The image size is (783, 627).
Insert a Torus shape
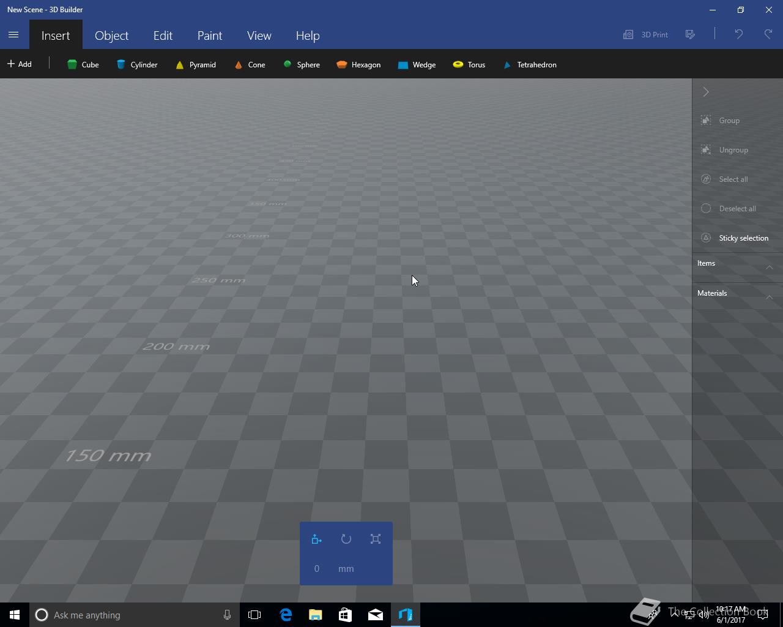pyautogui.click(x=469, y=64)
